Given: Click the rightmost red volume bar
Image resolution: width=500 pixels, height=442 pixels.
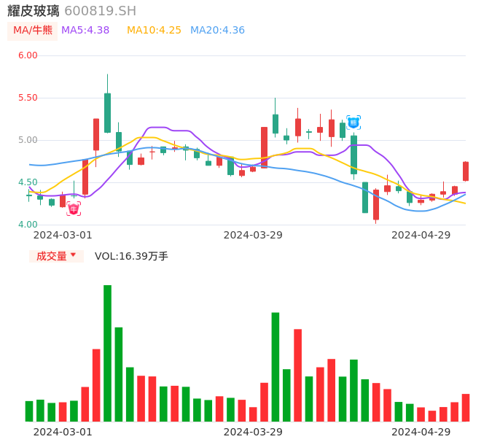Looking at the screenshot, I should (x=466, y=408).
